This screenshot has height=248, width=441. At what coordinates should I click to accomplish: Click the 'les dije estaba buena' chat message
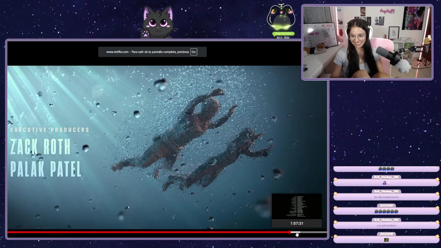coord(386,197)
